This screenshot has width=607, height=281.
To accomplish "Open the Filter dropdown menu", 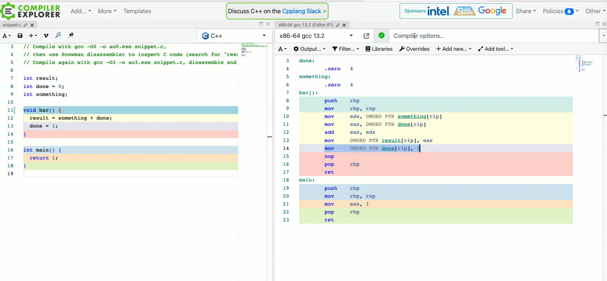I will (x=345, y=49).
